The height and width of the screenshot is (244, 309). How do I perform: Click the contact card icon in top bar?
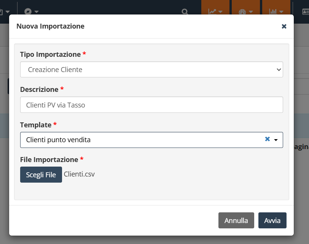[x=306, y=12]
